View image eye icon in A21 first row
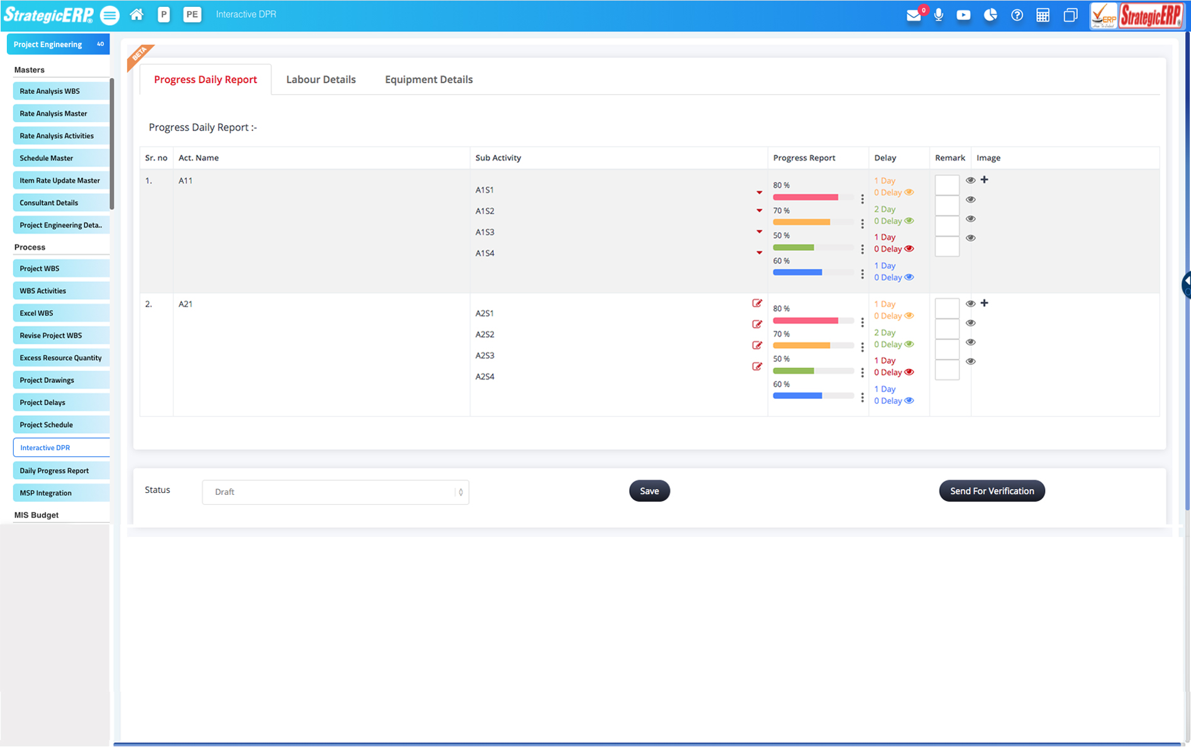 pyautogui.click(x=970, y=304)
